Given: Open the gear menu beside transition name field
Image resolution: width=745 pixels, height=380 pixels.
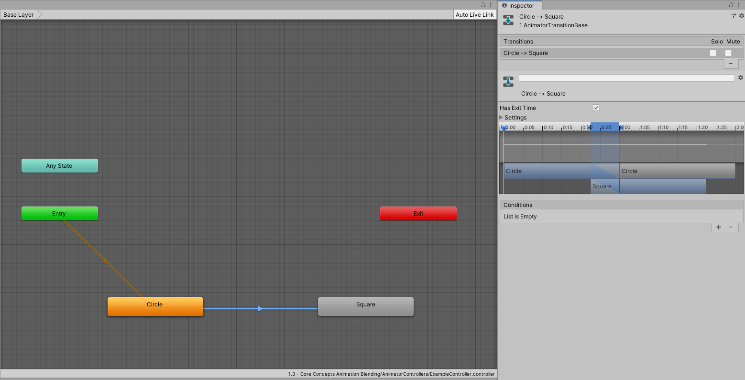Looking at the screenshot, I should coord(741,77).
